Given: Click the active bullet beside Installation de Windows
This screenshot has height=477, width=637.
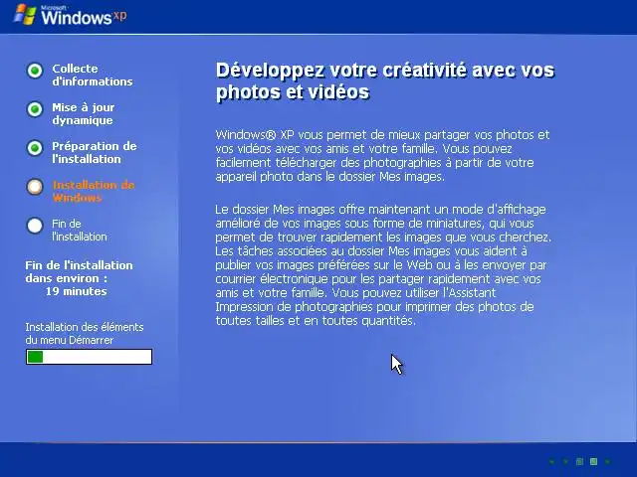Looking at the screenshot, I should (x=35, y=187).
